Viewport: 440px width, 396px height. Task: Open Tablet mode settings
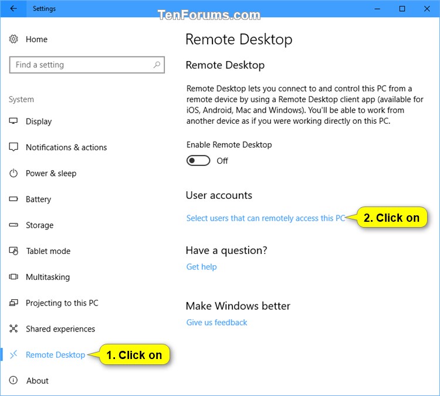coord(48,251)
